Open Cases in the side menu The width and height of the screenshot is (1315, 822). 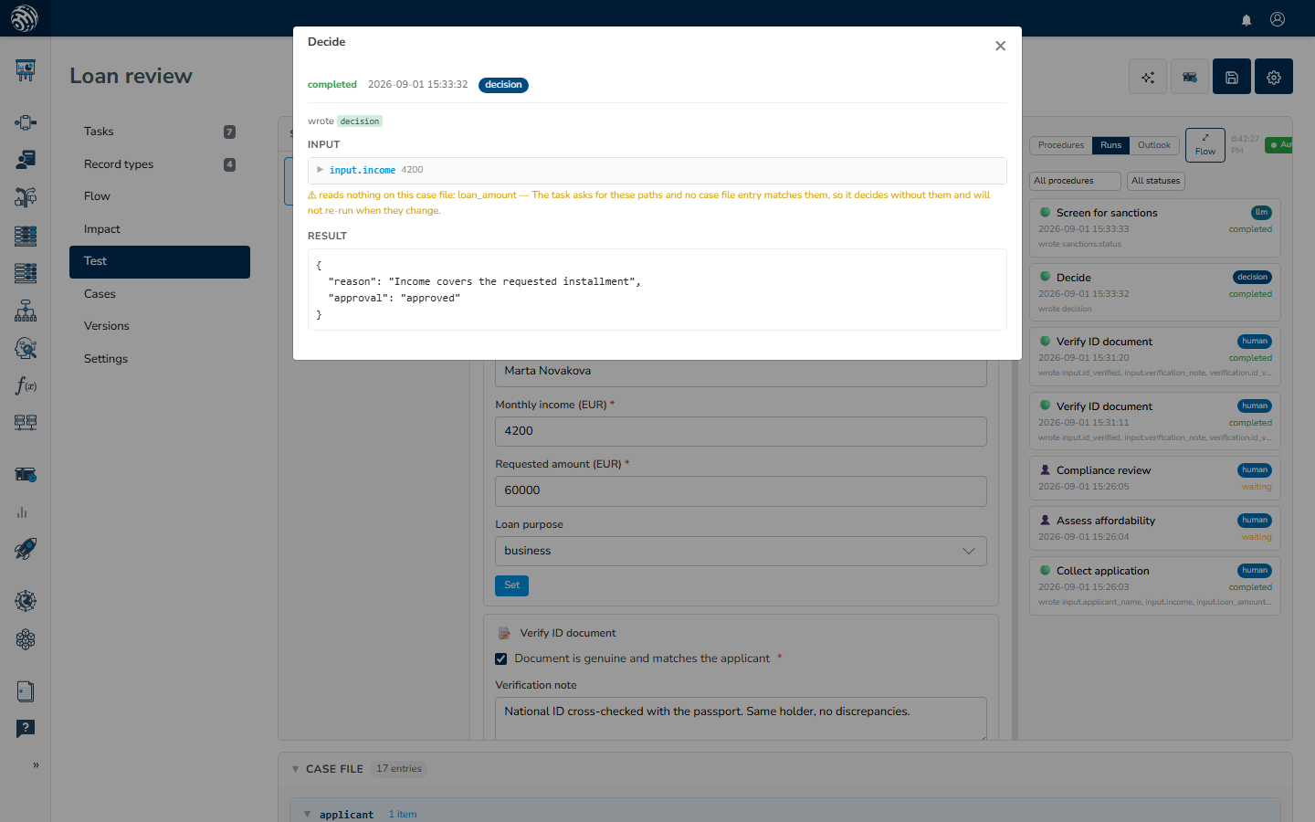(x=160, y=294)
